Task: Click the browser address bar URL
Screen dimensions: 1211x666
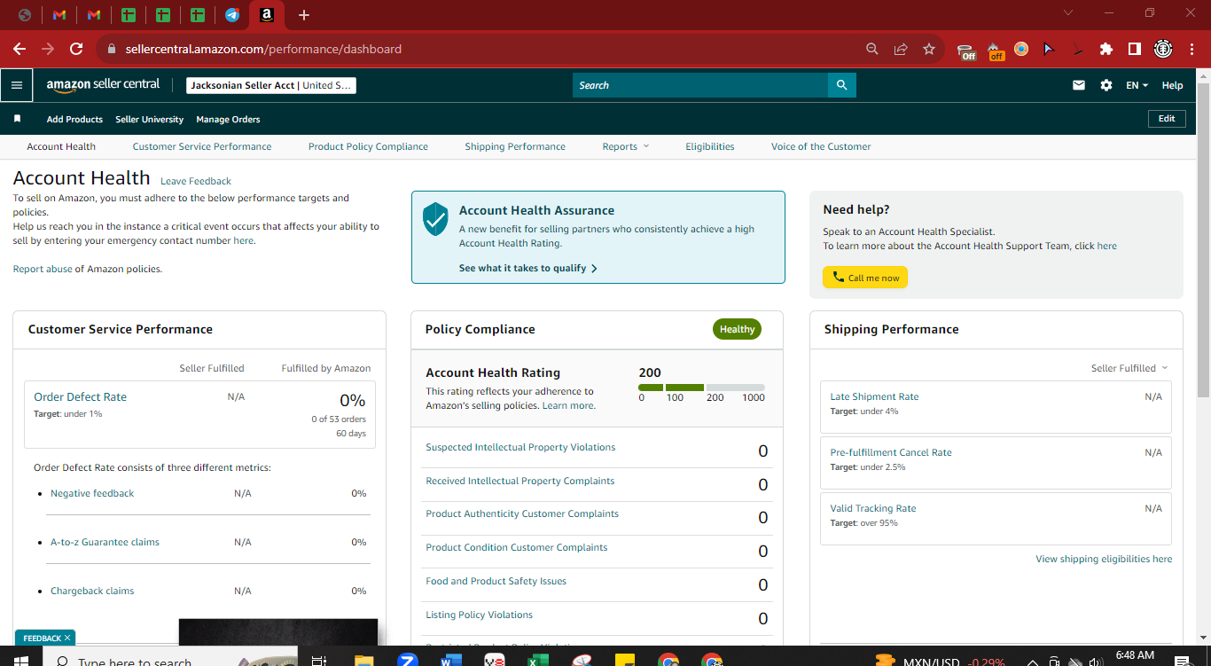Action: [x=263, y=49]
